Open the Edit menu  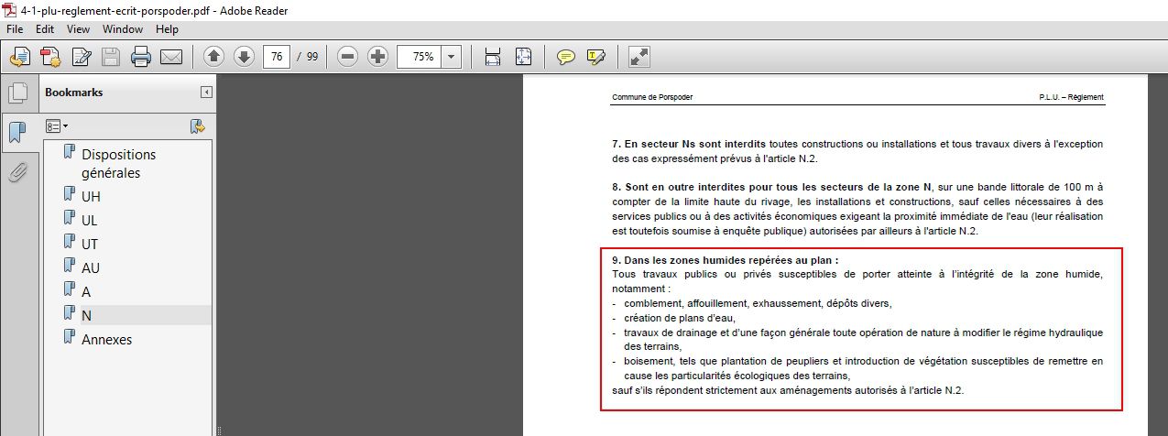[x=45, y=29]
